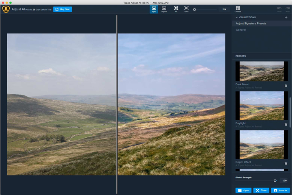
Task: Open the Controls panel icon
Action: (238, 9)
